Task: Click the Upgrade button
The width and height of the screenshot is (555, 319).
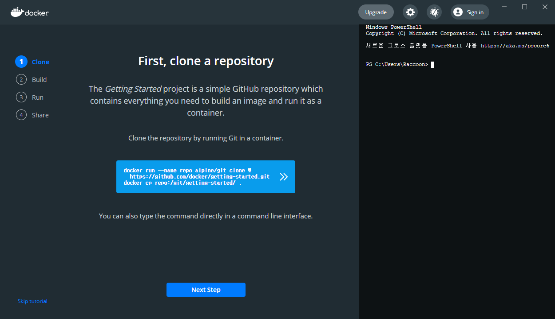Action: [376, 12]
